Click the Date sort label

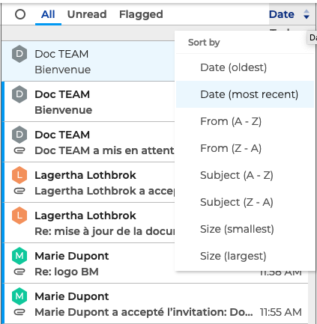(282, 14)
